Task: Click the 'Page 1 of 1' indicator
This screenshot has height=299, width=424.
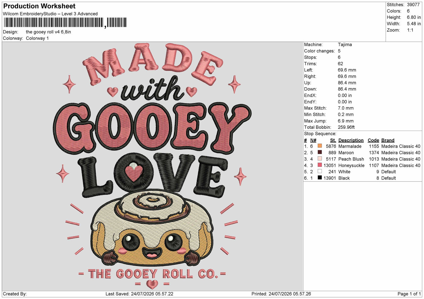Action: (409, 294)
